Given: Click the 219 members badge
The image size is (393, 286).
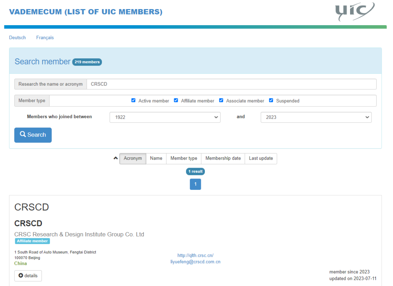Looking at the screenshot, I should click(87, 62).
